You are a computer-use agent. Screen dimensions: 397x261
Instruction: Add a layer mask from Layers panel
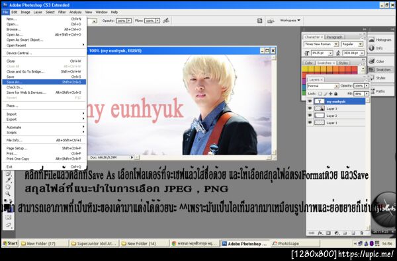click(328, 233)
